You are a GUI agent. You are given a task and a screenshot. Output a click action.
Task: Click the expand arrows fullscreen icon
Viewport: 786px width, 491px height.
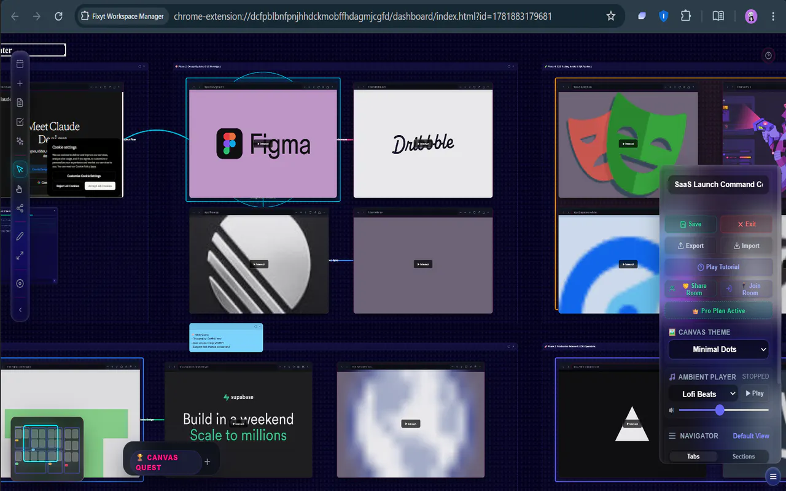pyautogui.click(x=20, y=255)
